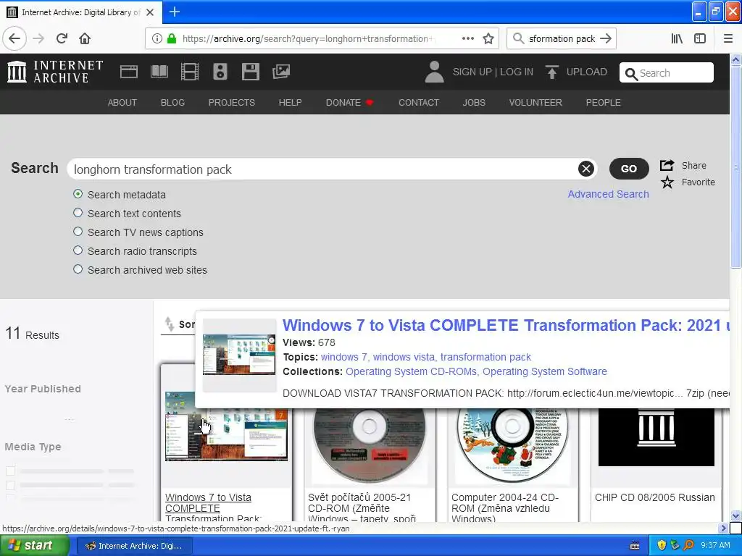Open the Web archive icon
The image size is (742, 556).
point(129,72)
